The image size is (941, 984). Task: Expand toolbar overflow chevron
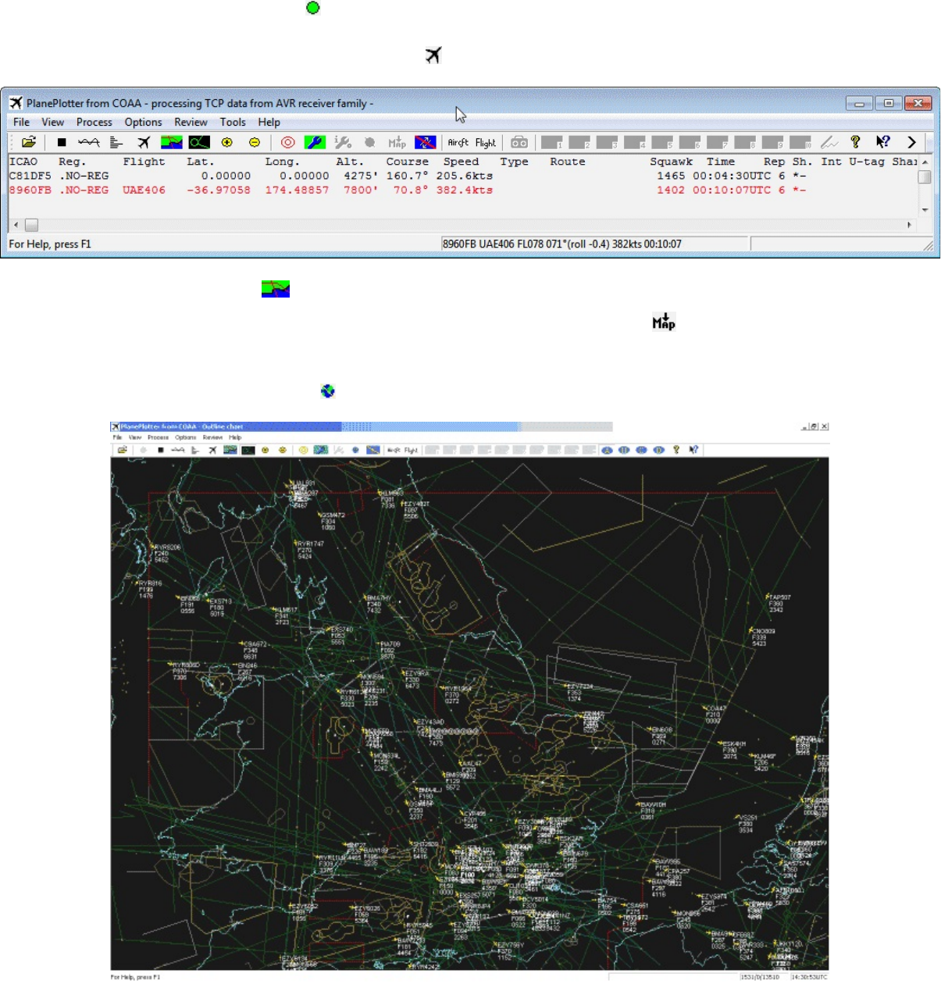click(911, 142)
